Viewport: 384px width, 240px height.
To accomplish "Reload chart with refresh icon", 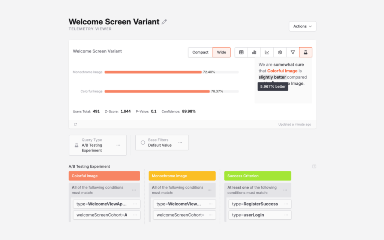I will point(75,124).
